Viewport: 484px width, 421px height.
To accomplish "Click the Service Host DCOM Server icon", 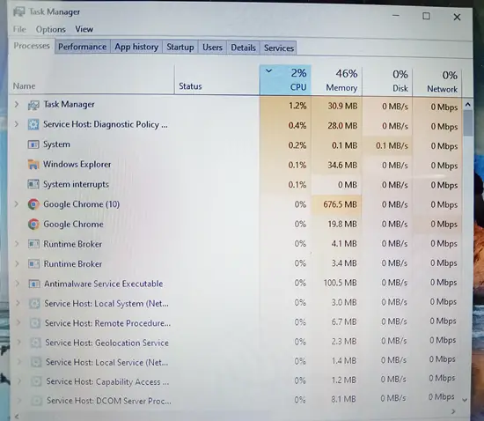I will tap(37, 401).
